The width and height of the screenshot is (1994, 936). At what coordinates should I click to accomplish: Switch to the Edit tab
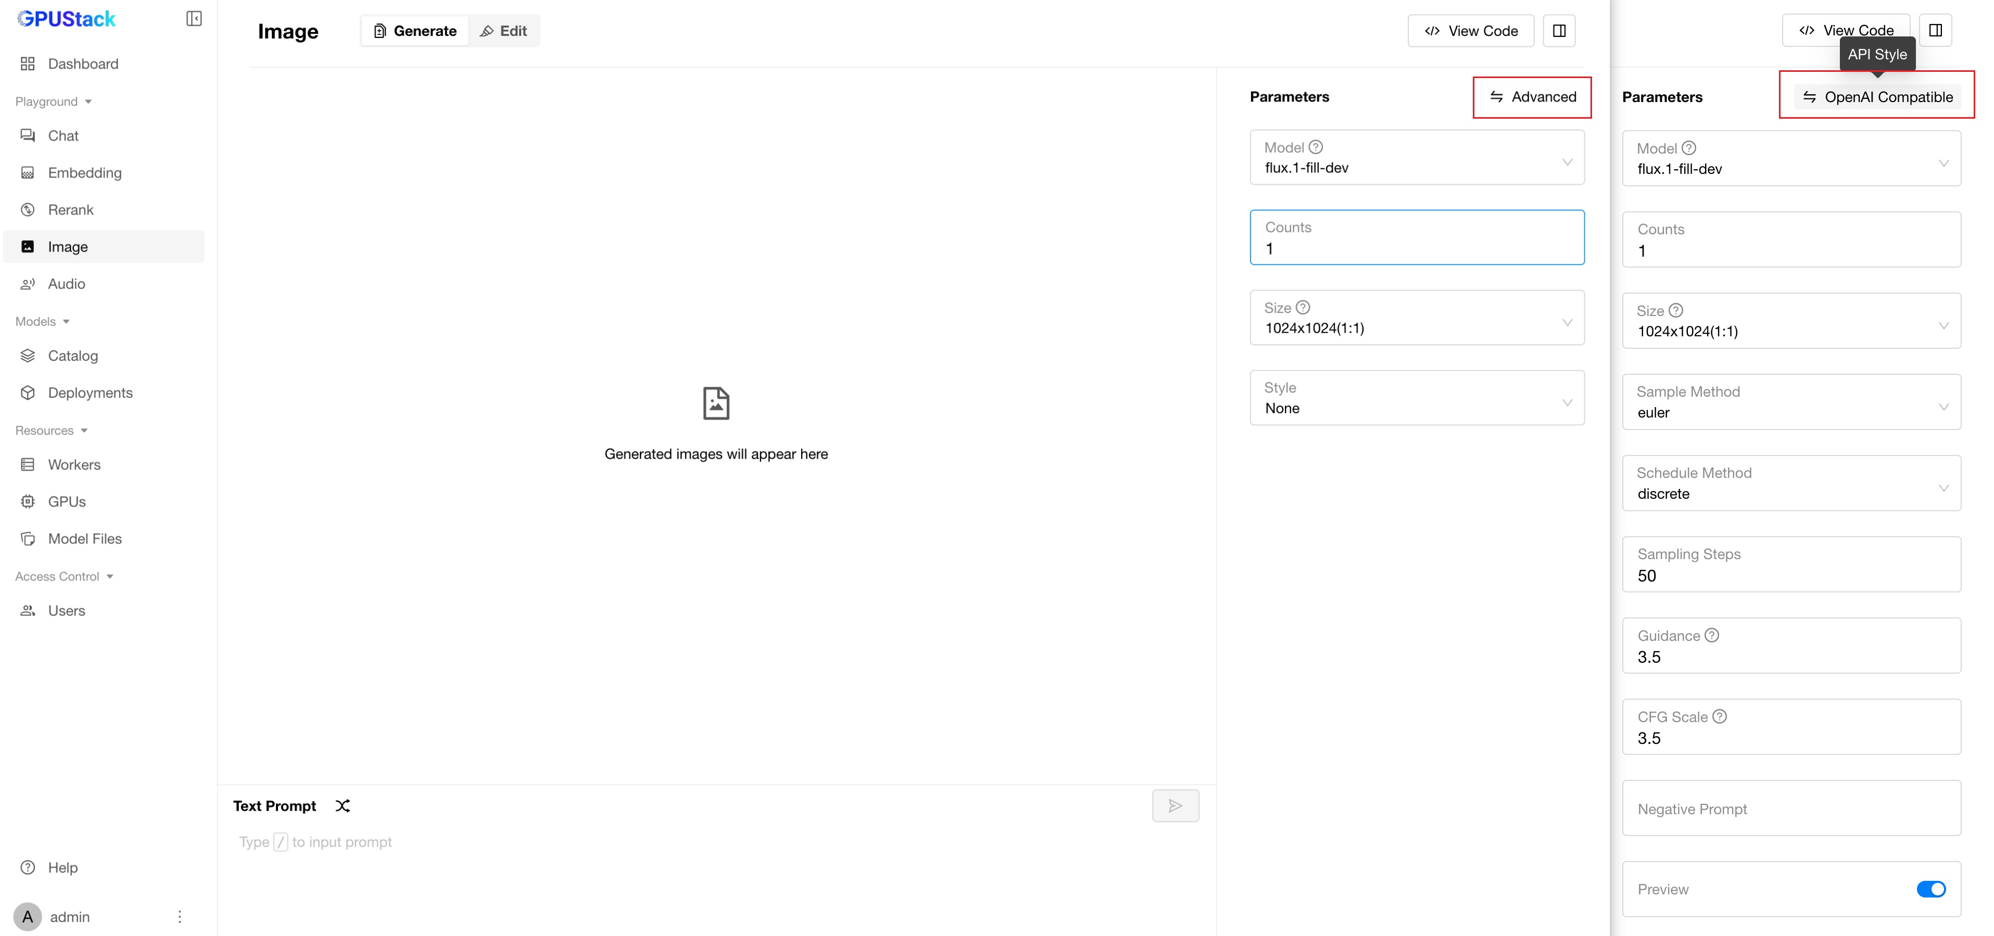coord(504,31)
